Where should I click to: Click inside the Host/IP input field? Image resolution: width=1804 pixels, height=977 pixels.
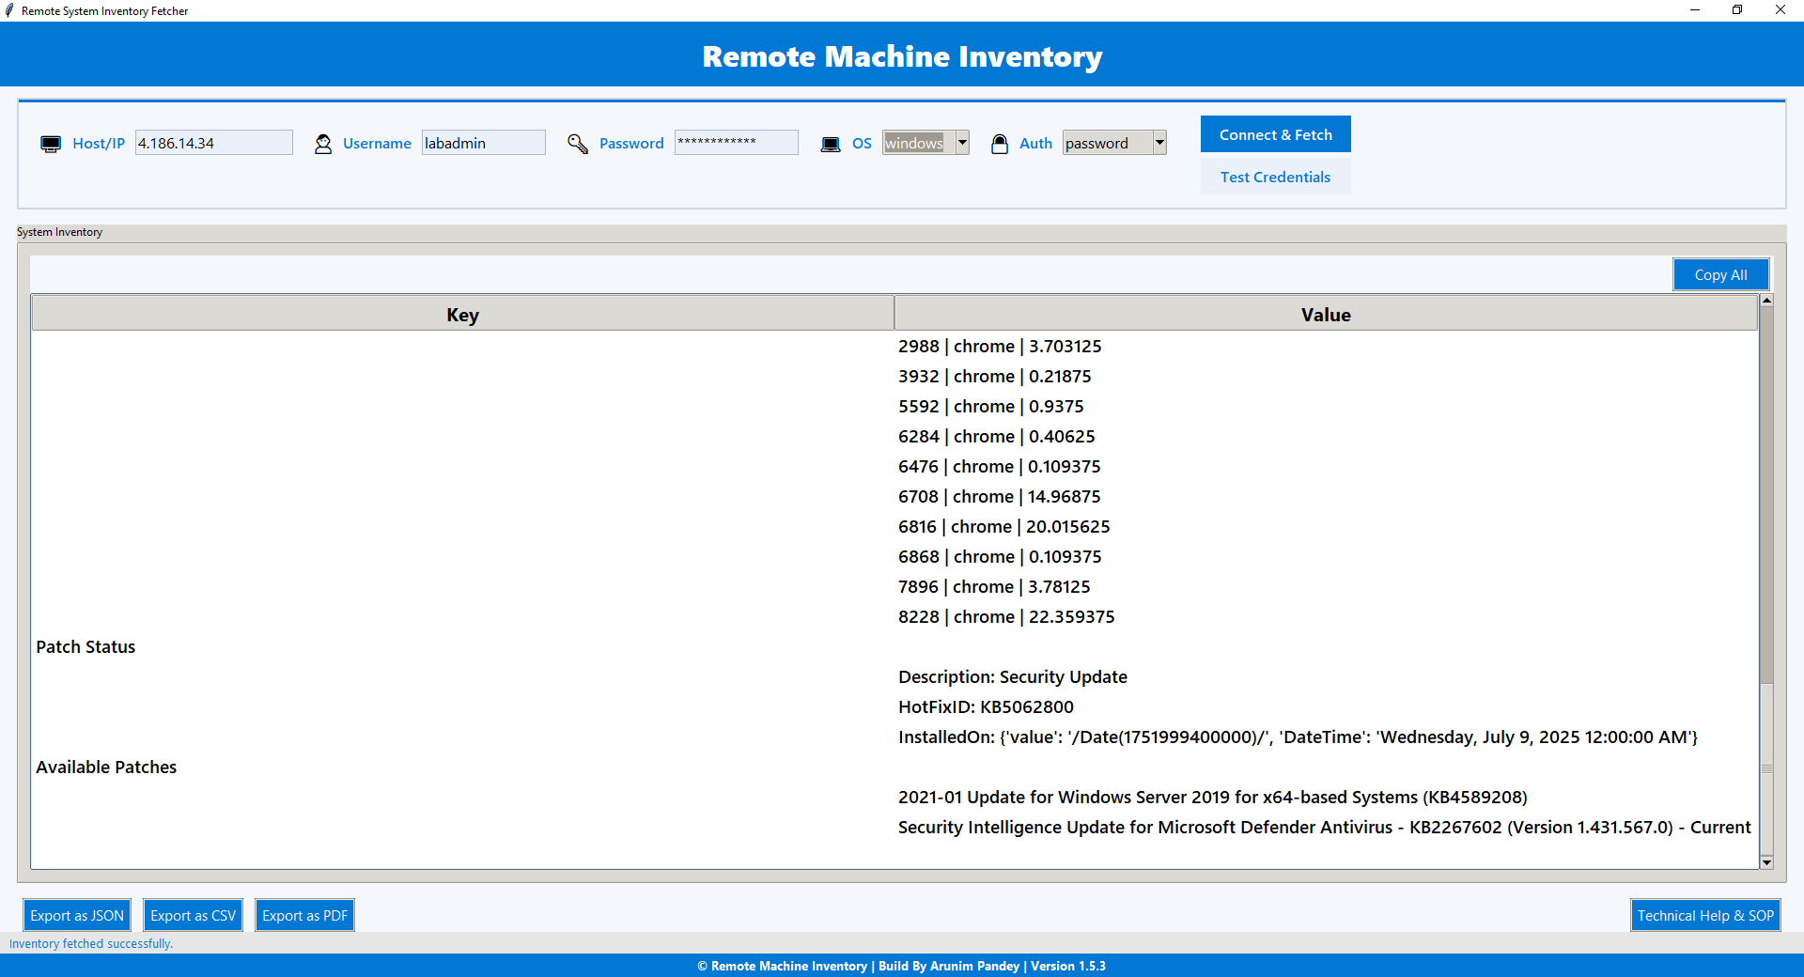213,143
